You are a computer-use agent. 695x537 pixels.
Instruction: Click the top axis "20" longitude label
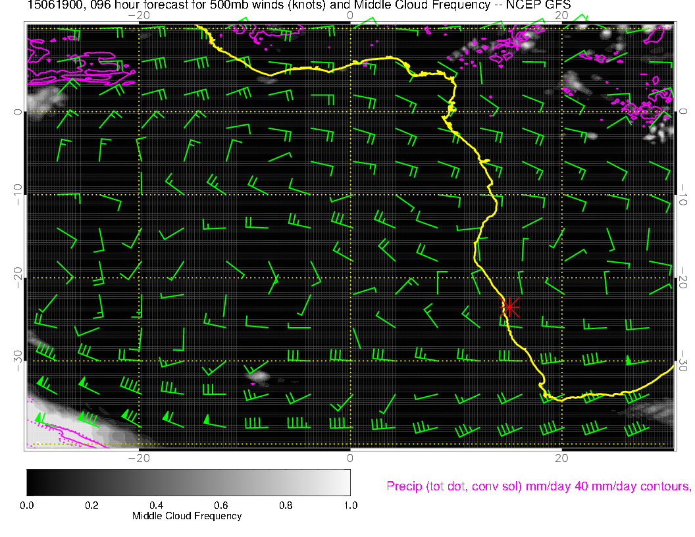561,14
